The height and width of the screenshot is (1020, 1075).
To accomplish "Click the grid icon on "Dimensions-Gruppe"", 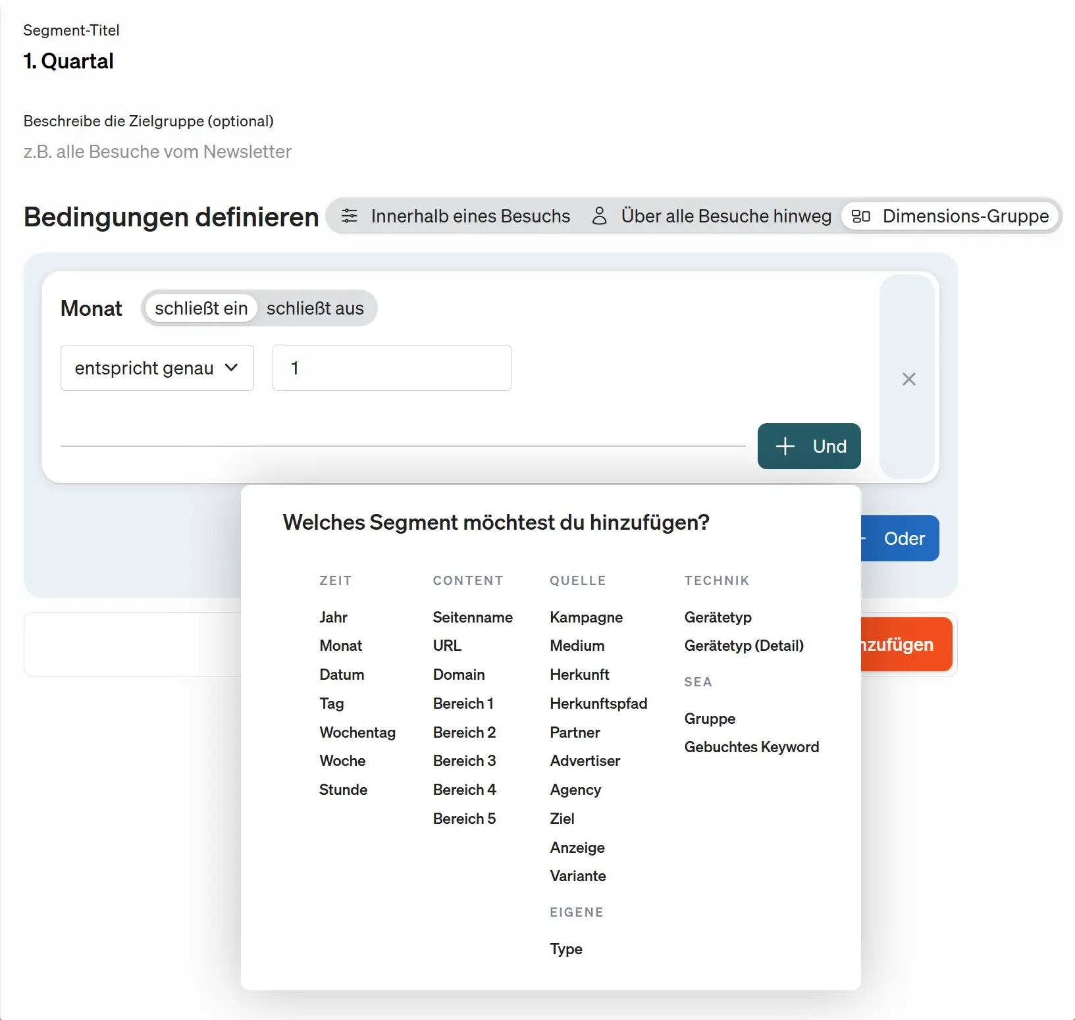I will [x=862, y=216].
